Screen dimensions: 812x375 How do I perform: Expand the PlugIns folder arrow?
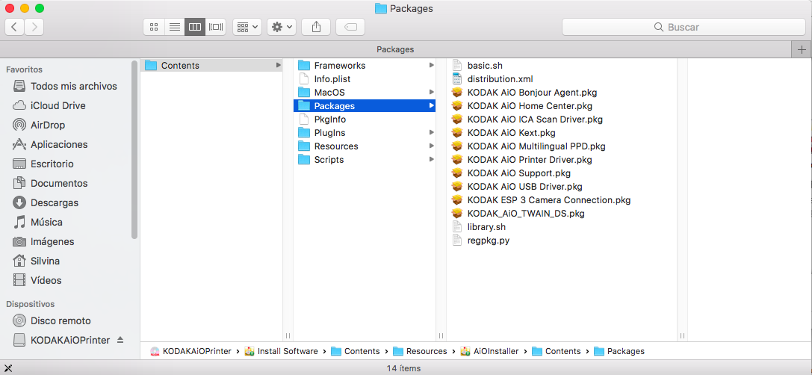[x=431, y=133]
